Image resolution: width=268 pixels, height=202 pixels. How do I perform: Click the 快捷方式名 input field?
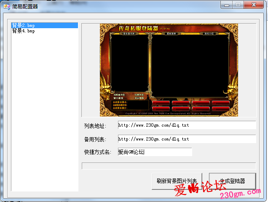point(155,152)
